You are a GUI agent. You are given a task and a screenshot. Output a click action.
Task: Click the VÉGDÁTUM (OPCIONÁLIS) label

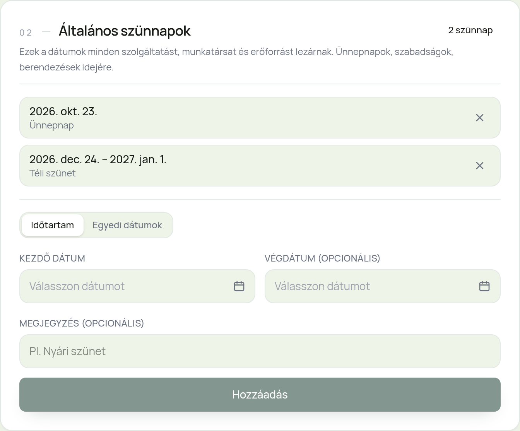(322, 258)
